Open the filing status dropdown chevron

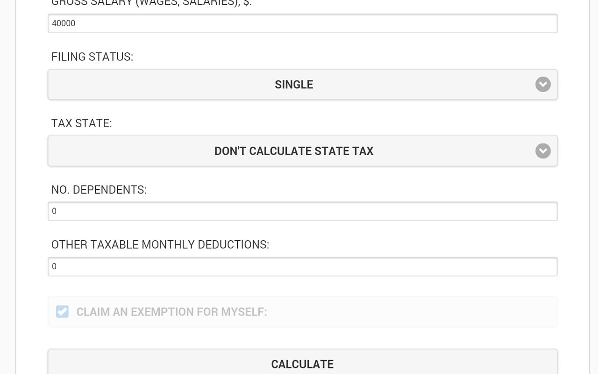542,85
